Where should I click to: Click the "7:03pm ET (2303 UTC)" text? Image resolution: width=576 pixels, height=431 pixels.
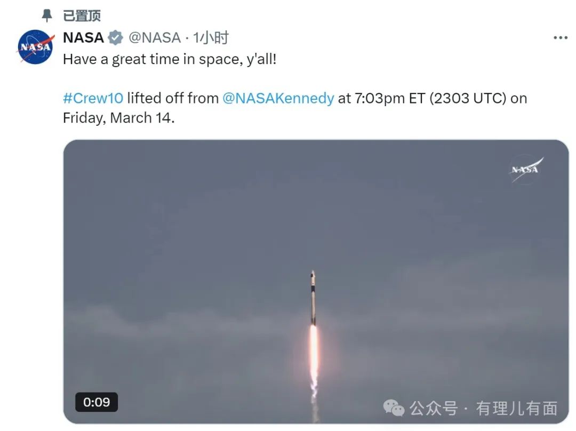pyautogui.click(x=430, y=98)
